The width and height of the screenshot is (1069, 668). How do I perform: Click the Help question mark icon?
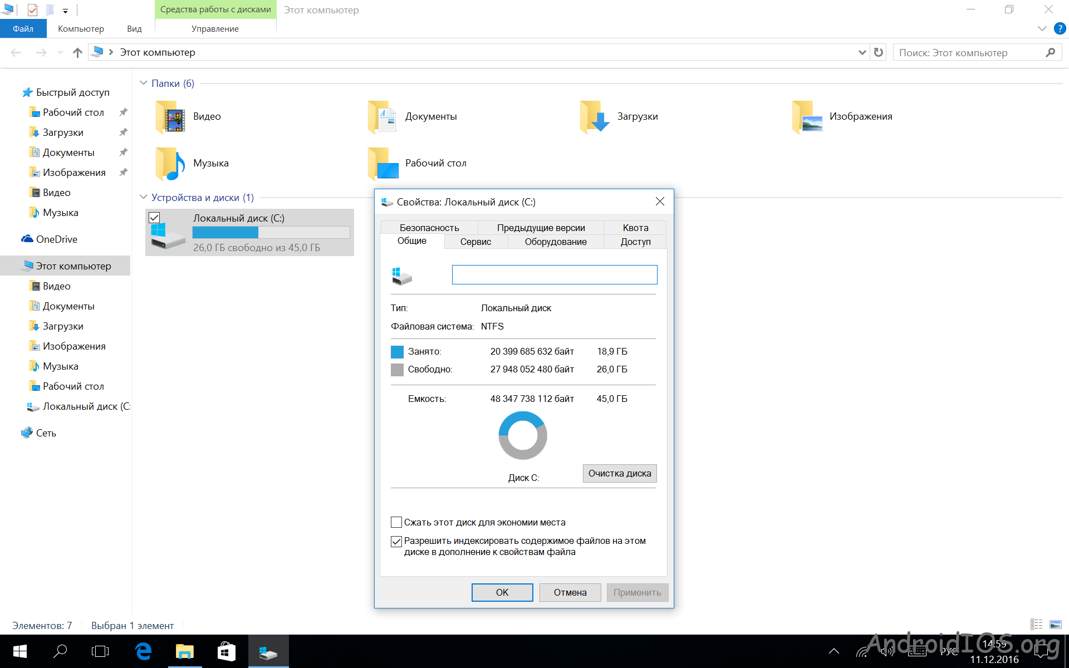coord(1060,28)
